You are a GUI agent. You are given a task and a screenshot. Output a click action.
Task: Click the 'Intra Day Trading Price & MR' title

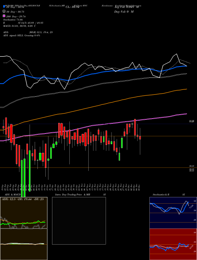72,195
